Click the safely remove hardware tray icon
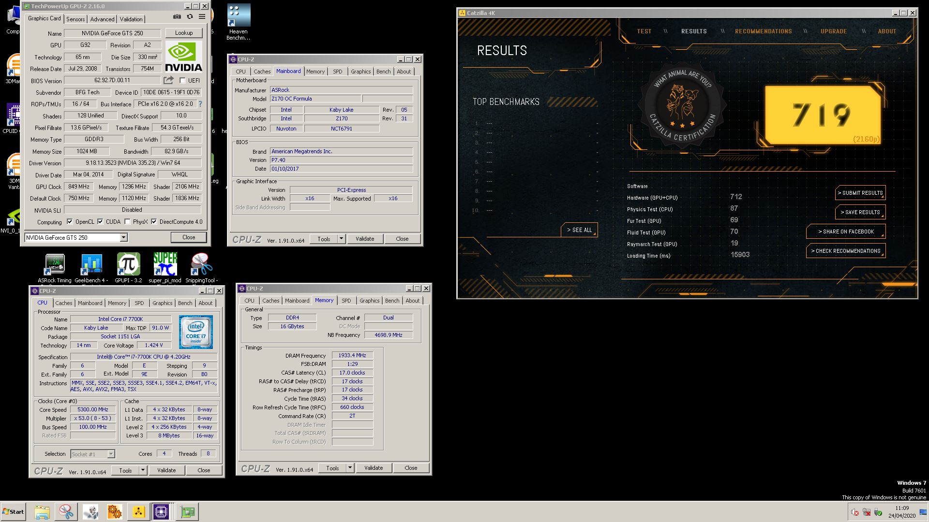This screenshot has width=929, height=522. (878, 512)
